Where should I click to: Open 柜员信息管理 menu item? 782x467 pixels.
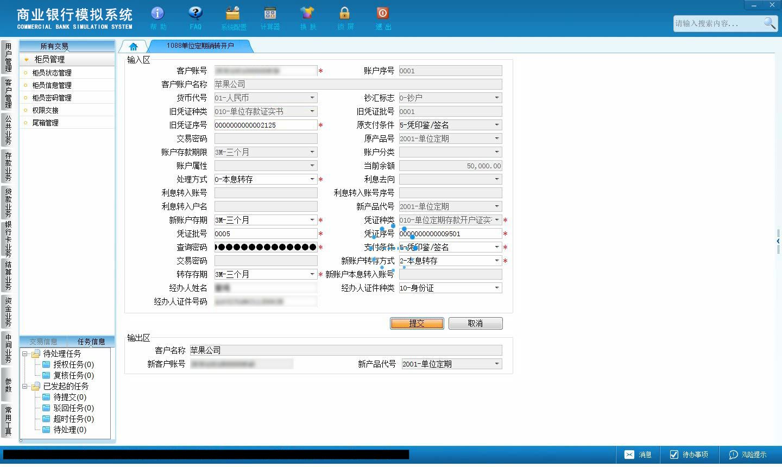[52, 85]
